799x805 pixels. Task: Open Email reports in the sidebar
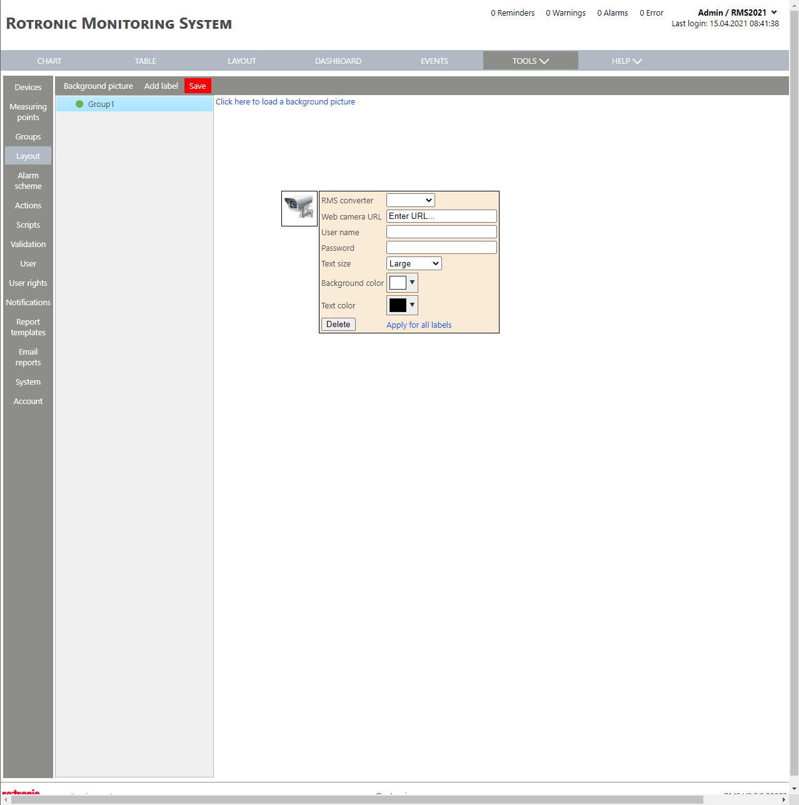click(x=28, y=357)
